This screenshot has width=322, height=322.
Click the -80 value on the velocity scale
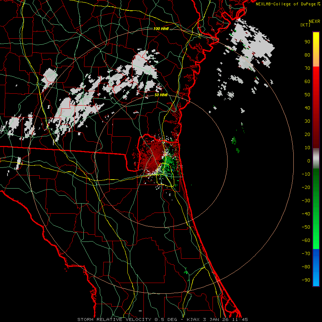coord(306,267)
